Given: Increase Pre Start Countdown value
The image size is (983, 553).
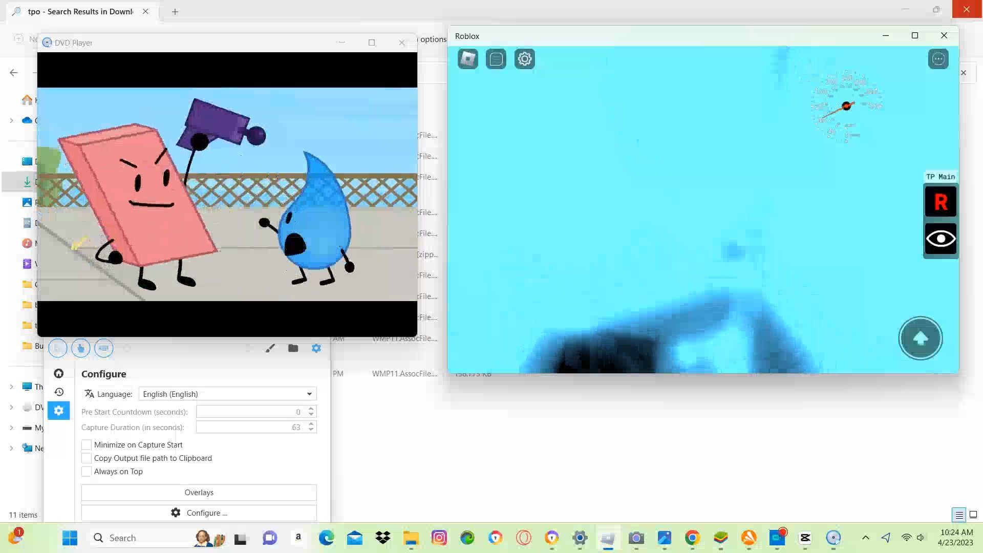Looking at the screenshot, I should 311,409.
